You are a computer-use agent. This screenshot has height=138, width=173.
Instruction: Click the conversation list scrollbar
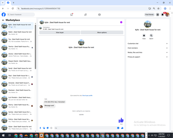tap(35, 47)
